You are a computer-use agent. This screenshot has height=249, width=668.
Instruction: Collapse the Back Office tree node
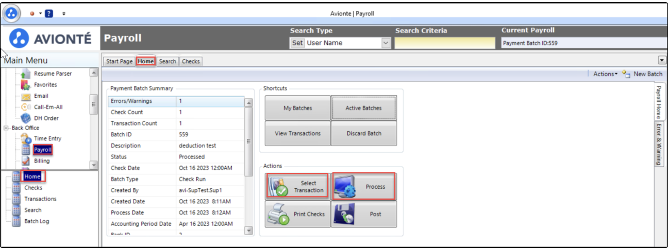(x=6, y=128)
